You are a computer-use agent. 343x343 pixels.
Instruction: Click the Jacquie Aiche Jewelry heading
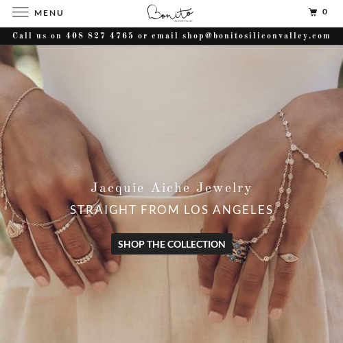(x=171, y=188)
